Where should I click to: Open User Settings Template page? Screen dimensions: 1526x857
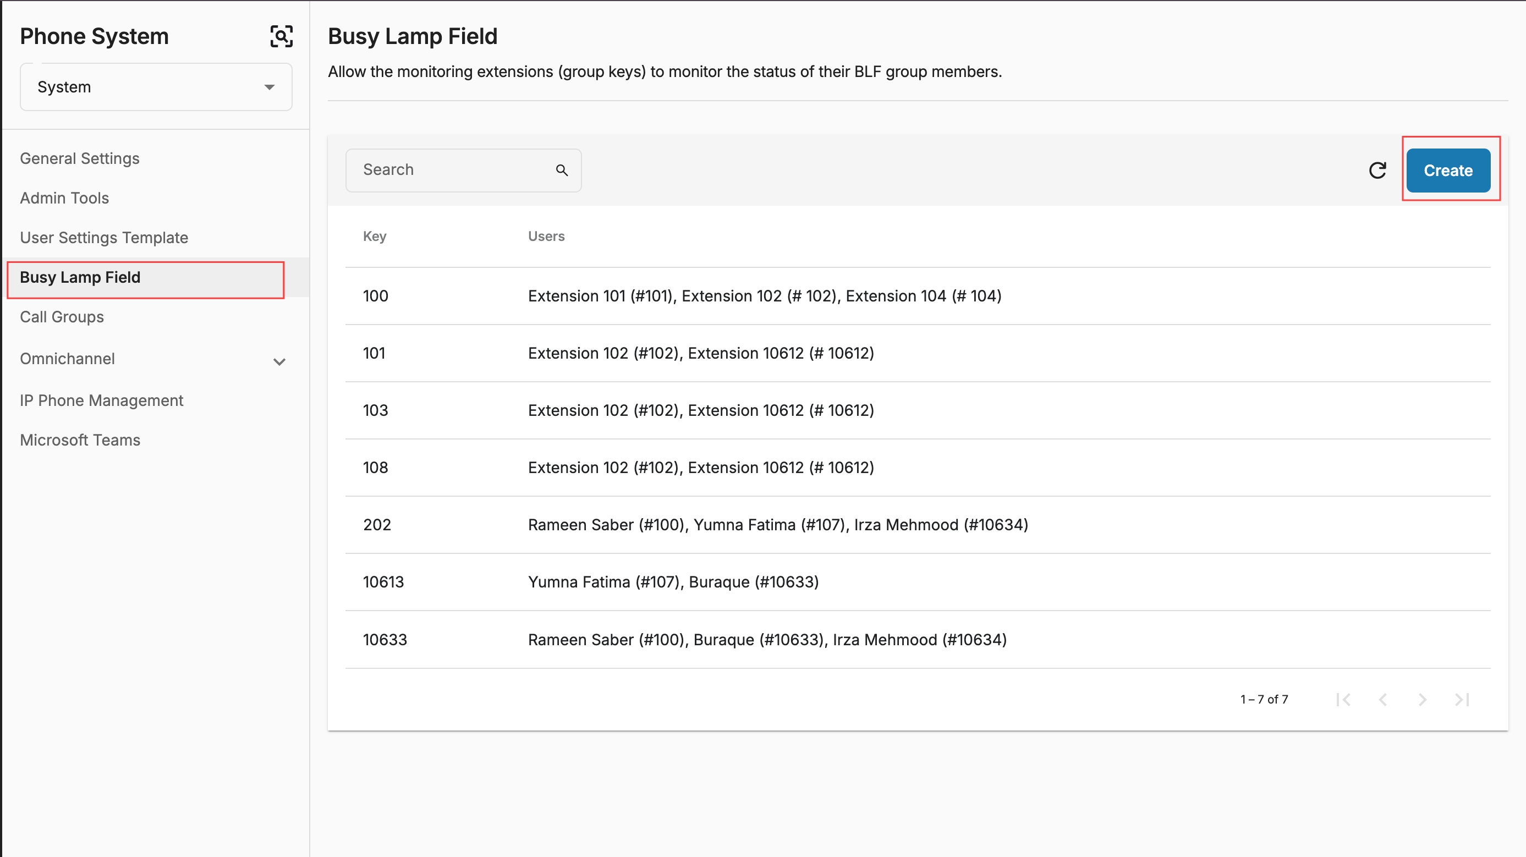tap(105, 238)
